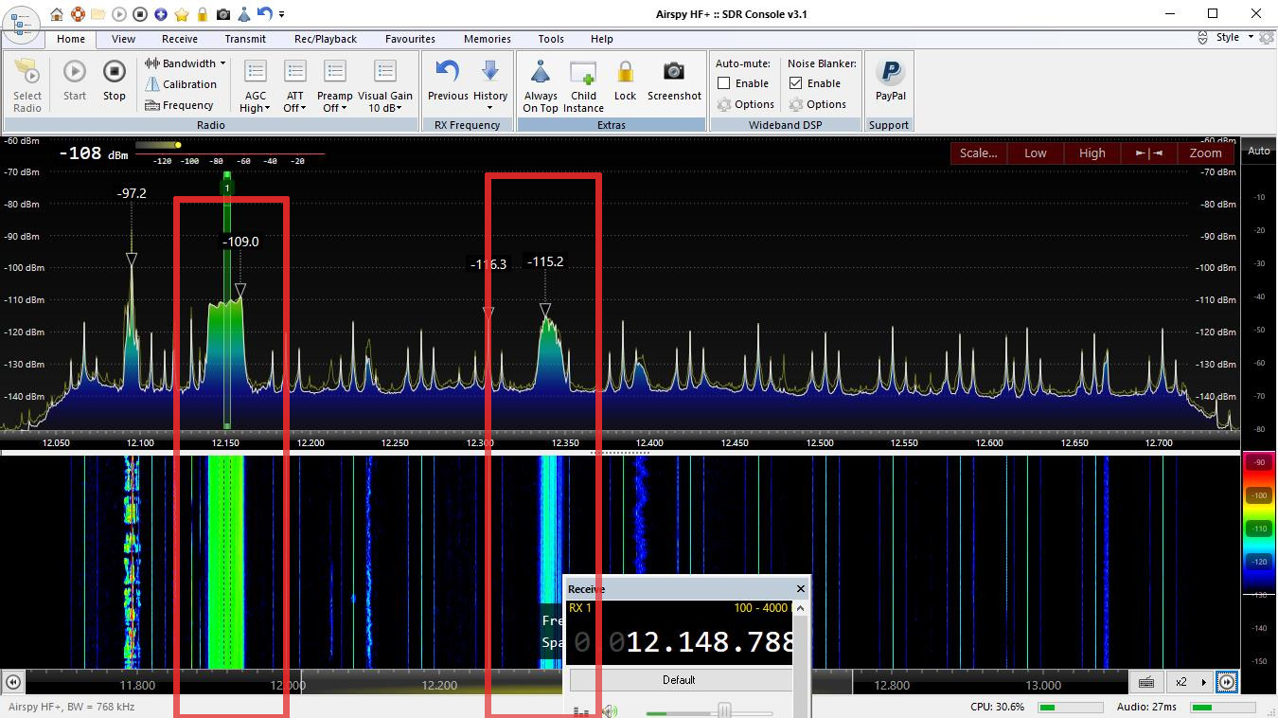Enable the Auto-mute checkbox
This screenshot has height=718, width=1278.
coord(724,83)
